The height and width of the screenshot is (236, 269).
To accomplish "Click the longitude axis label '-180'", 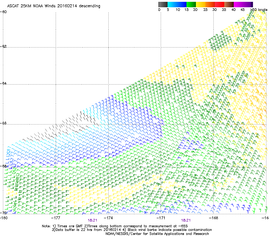I will (x=4, y=218).
